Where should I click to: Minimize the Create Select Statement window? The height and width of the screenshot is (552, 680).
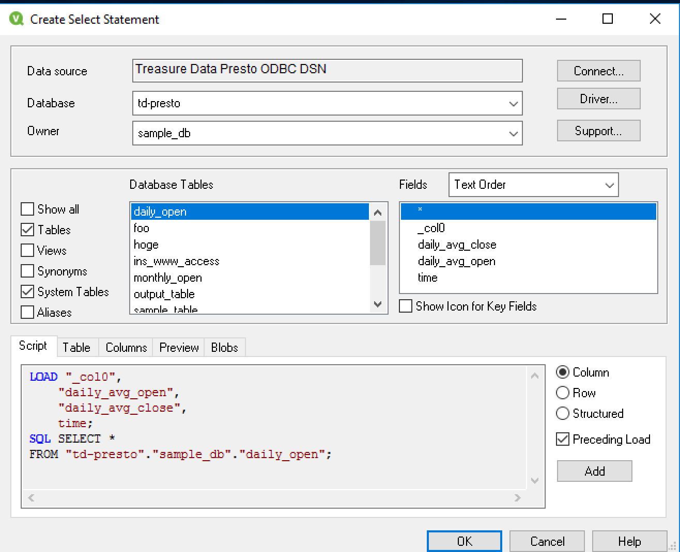pyautogui.click(x=561, y=19)
